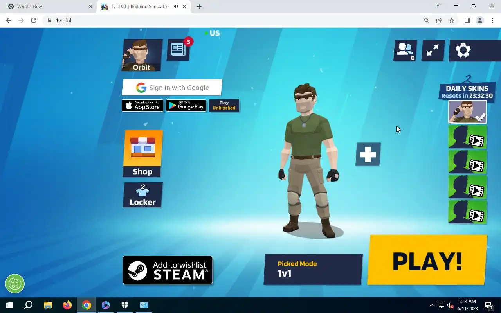Click Sign in with Google

[172, 88]
